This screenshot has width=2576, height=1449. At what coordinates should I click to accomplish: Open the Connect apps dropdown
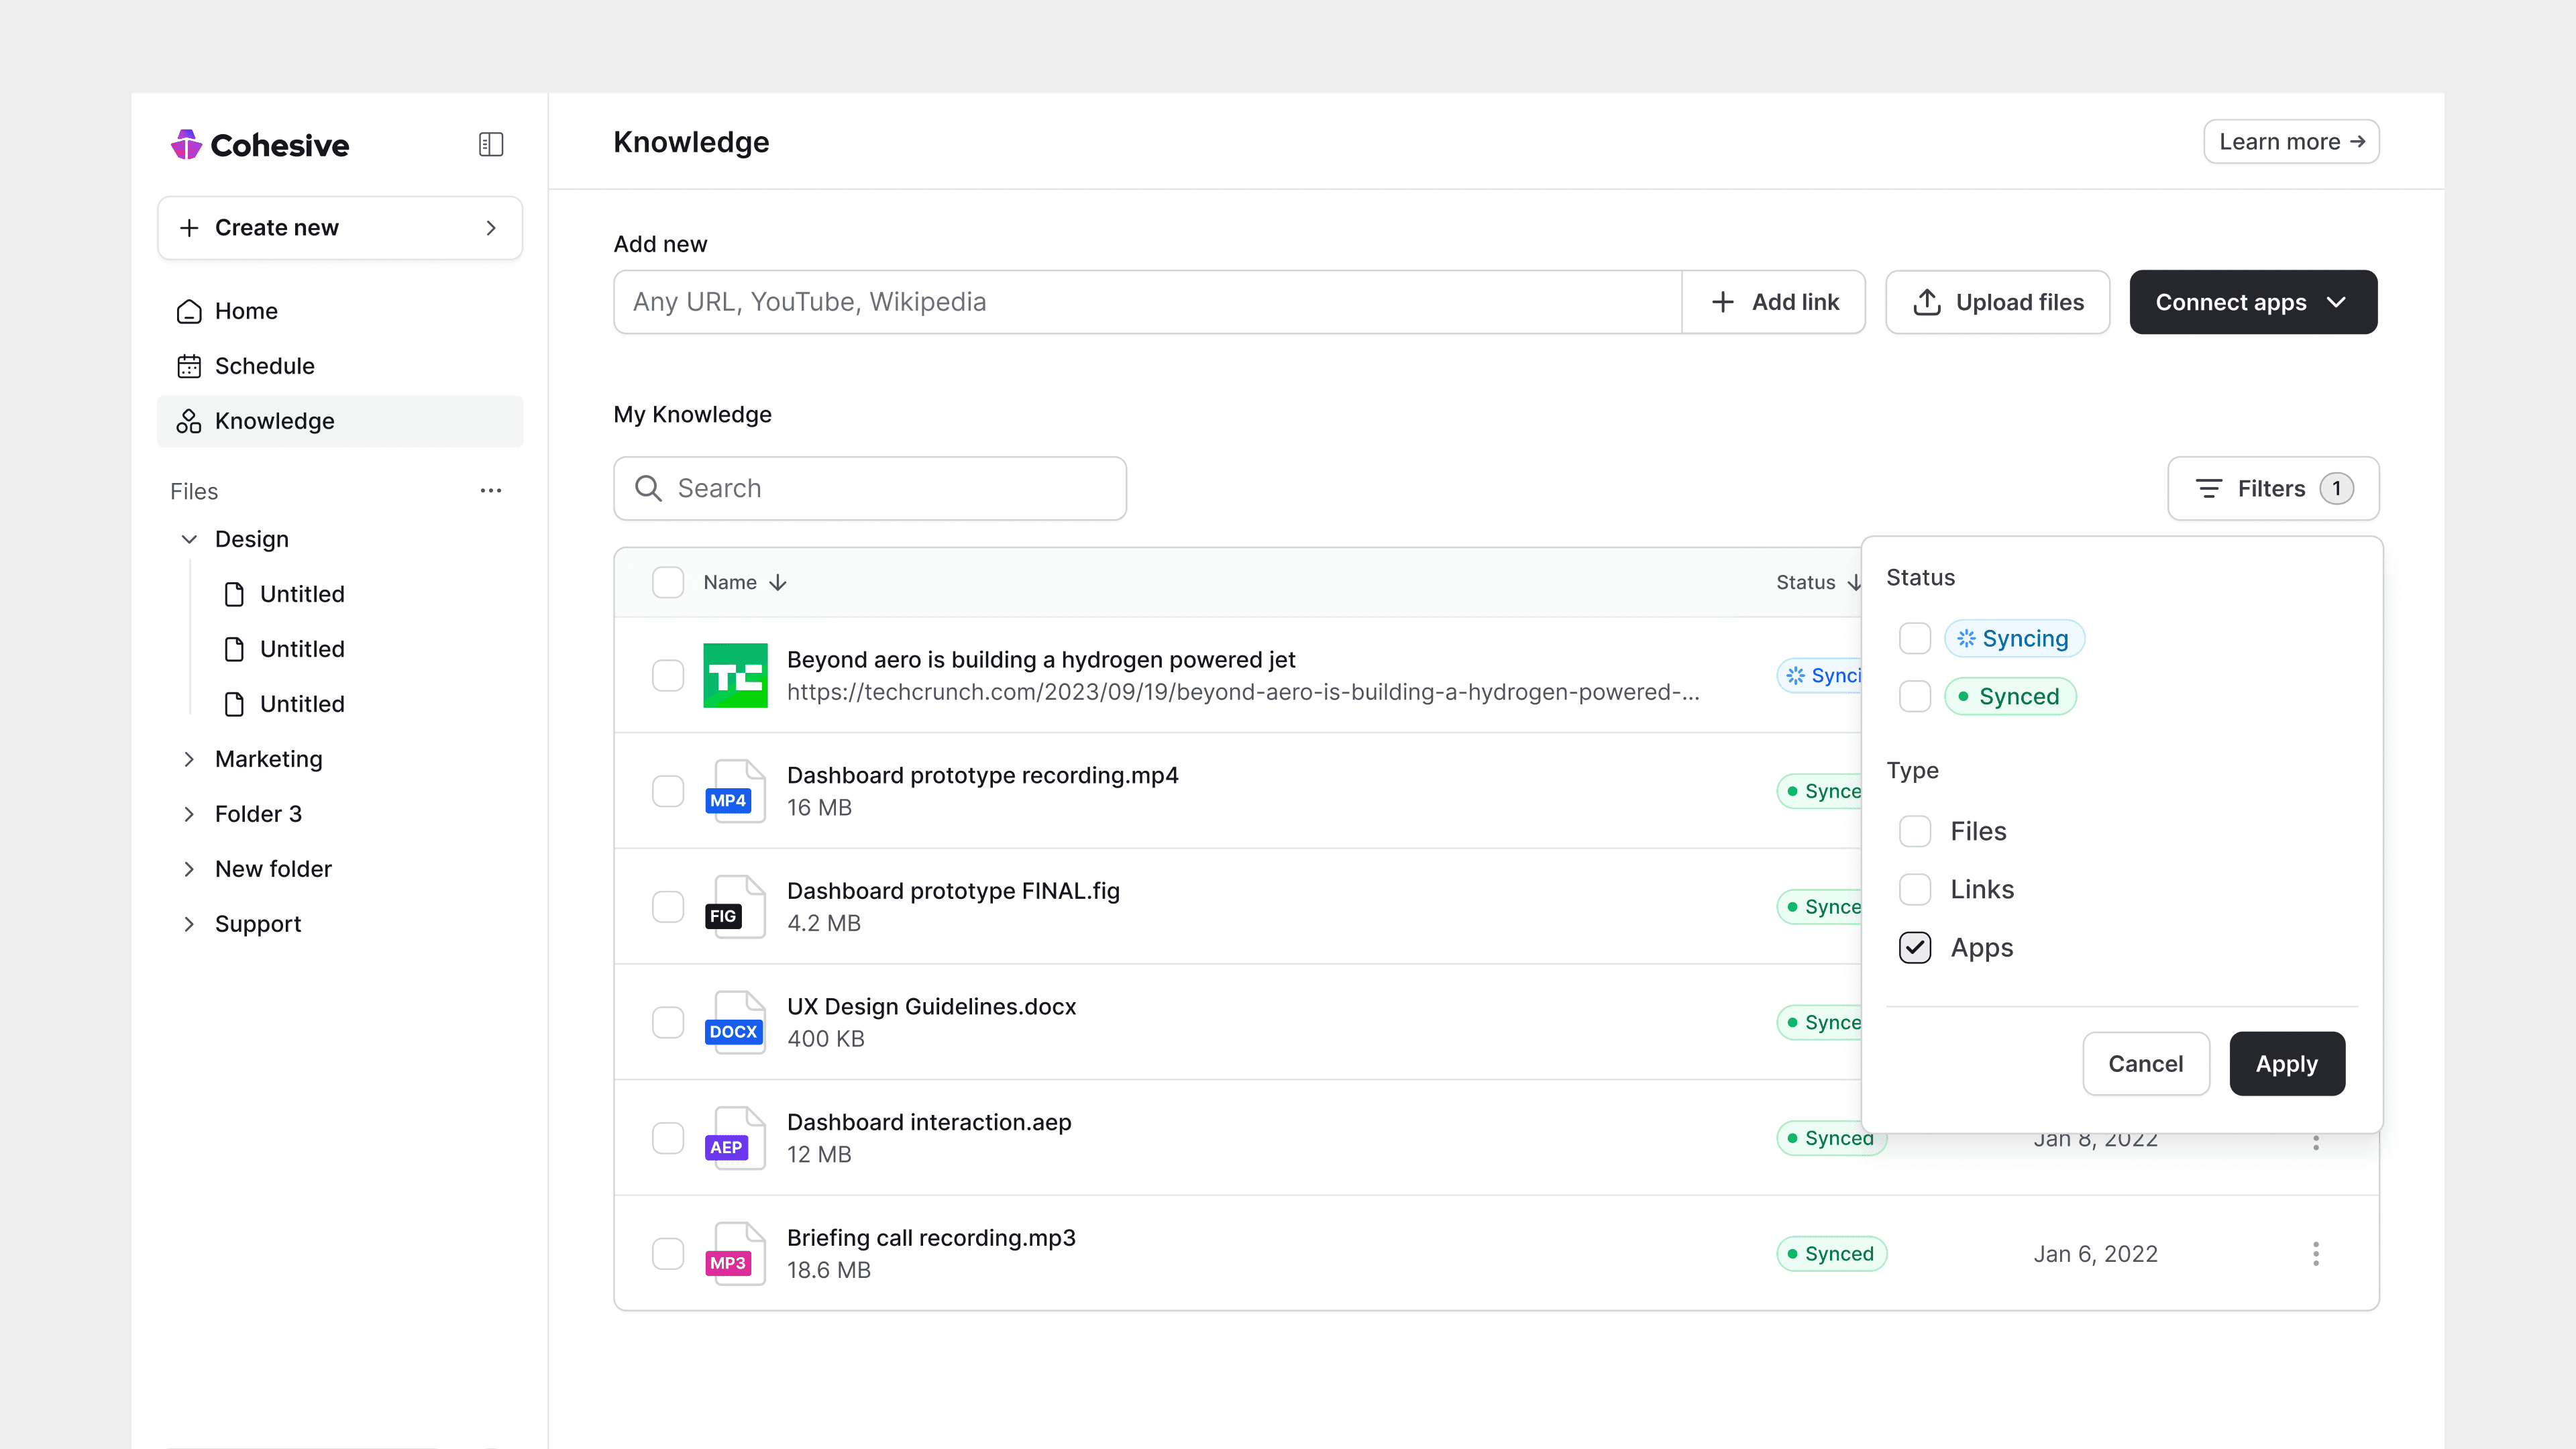(2252, 303)
